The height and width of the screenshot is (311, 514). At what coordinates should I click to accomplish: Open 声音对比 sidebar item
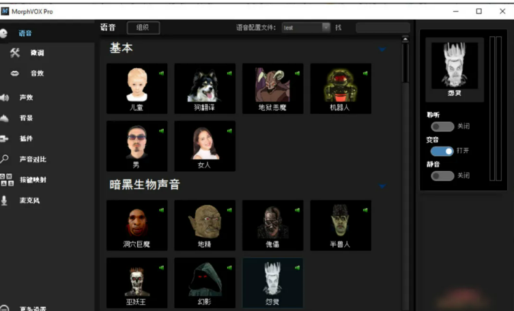coord(33,160)
